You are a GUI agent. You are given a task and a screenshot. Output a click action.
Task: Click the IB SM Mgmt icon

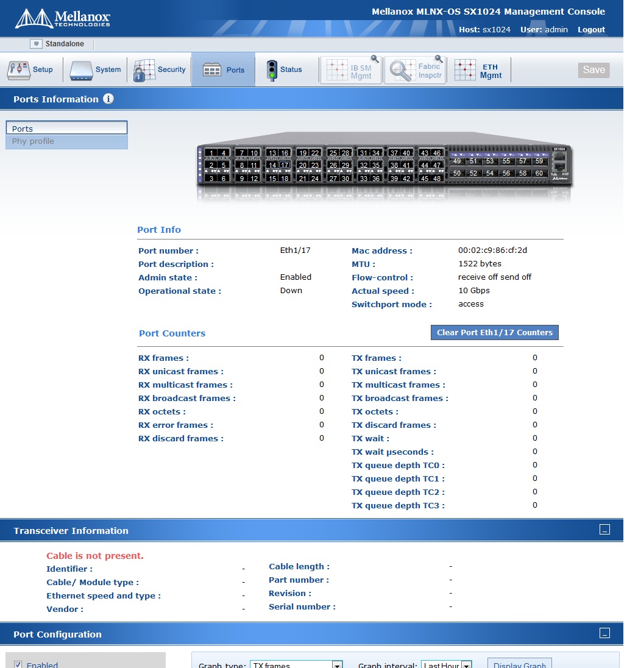click(337, 70)
